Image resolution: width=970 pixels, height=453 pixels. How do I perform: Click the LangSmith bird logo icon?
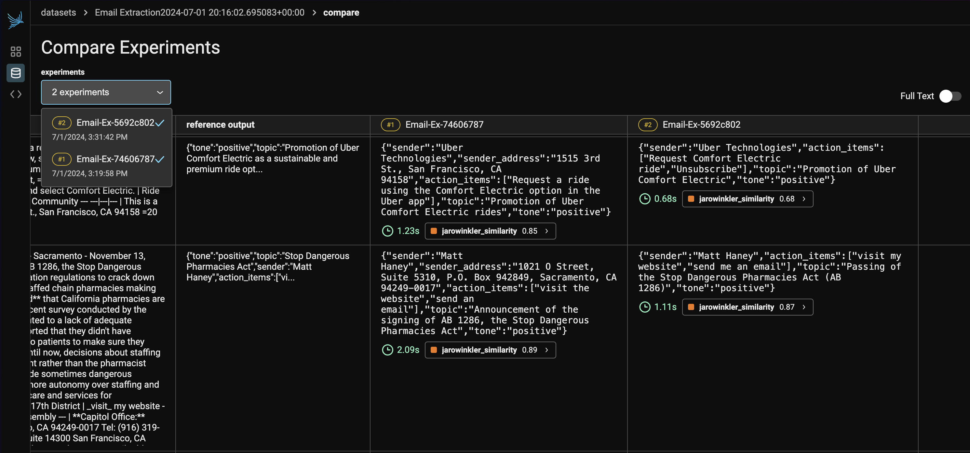(15, 20)
